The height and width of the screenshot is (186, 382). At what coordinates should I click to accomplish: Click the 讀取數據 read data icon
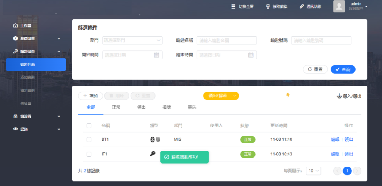pos(268,6)
